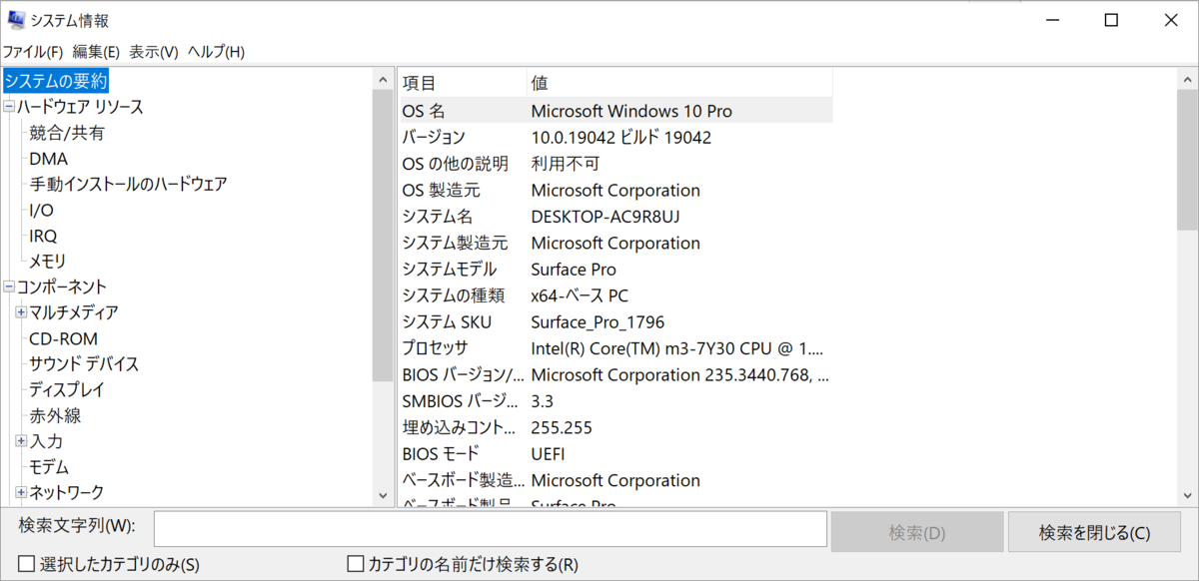Viewport: 1199px width, 581px height.
Task: Click the 検索を閉じる(C) button
Action: (x=1095, y=532)
